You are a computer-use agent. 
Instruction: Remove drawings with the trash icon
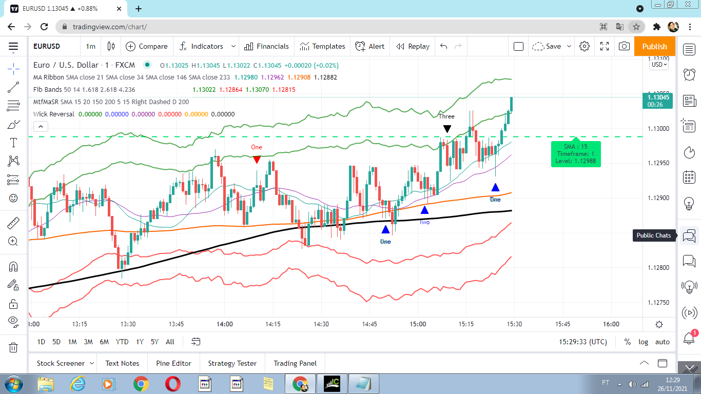(13, 347)
